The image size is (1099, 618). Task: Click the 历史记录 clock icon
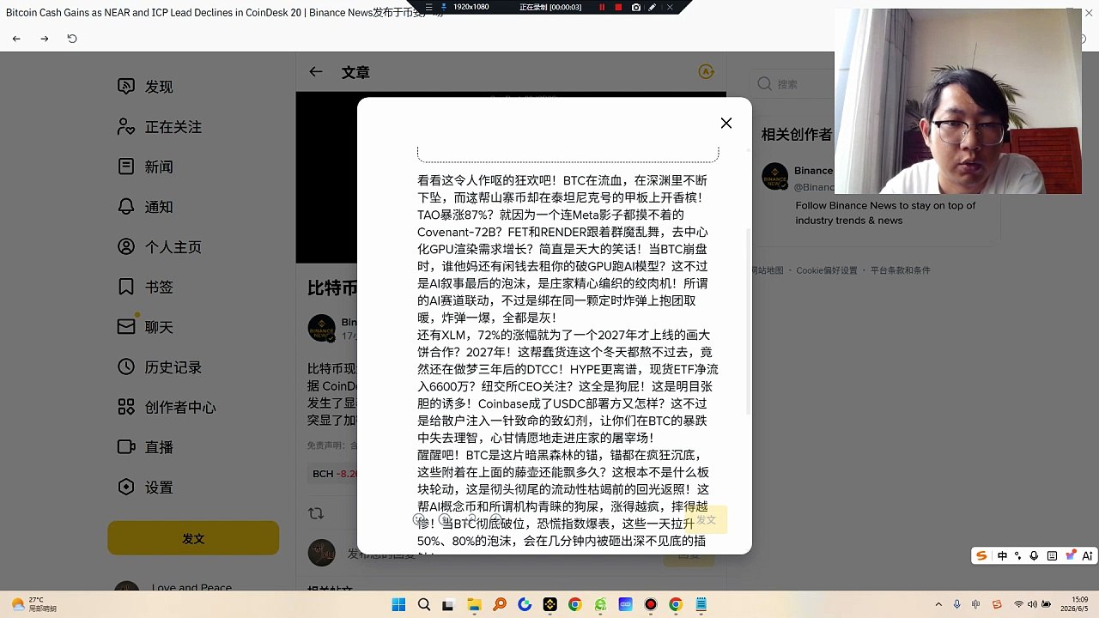126,367
